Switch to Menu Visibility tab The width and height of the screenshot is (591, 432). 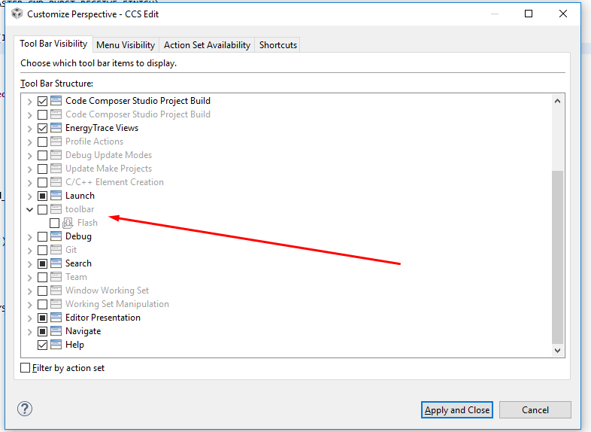point(126,45)
